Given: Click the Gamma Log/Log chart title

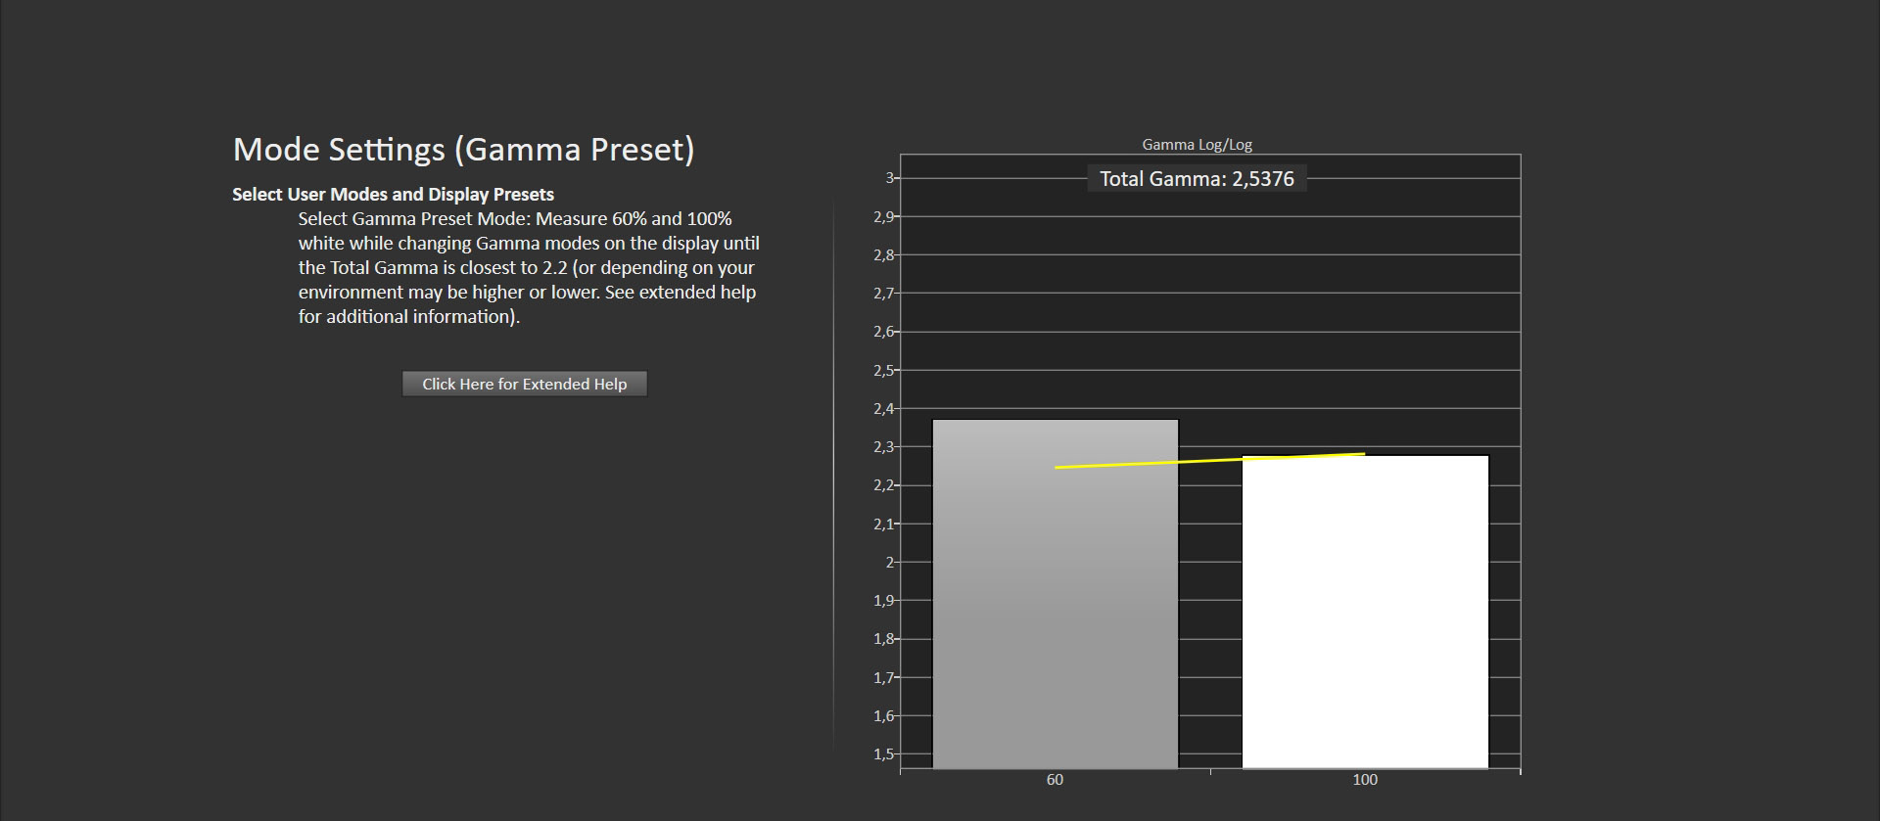Looking at the screenshot, I should 1197,145.
